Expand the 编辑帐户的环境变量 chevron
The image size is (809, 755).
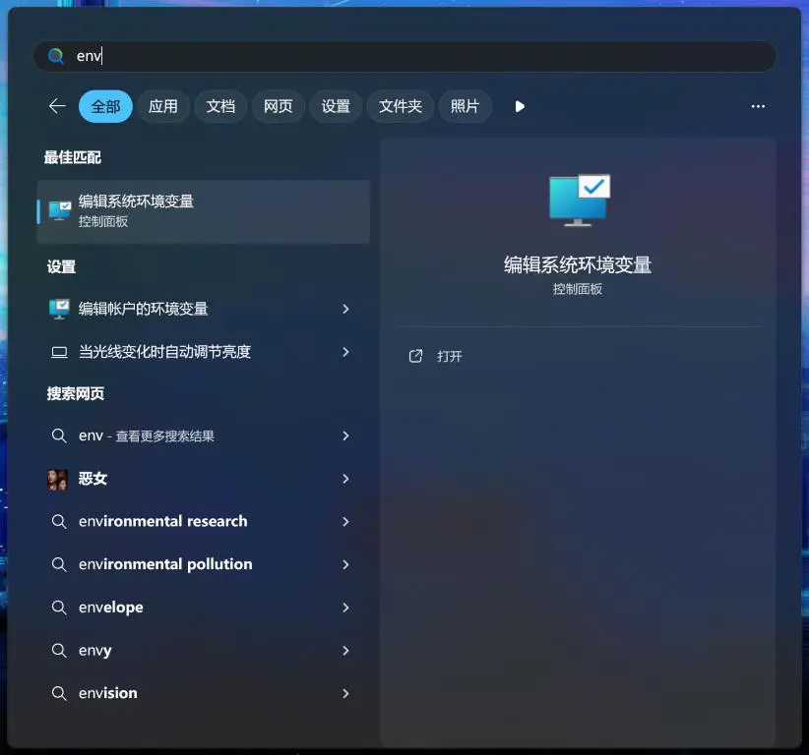pyautogui.click(x=345, y=309)
